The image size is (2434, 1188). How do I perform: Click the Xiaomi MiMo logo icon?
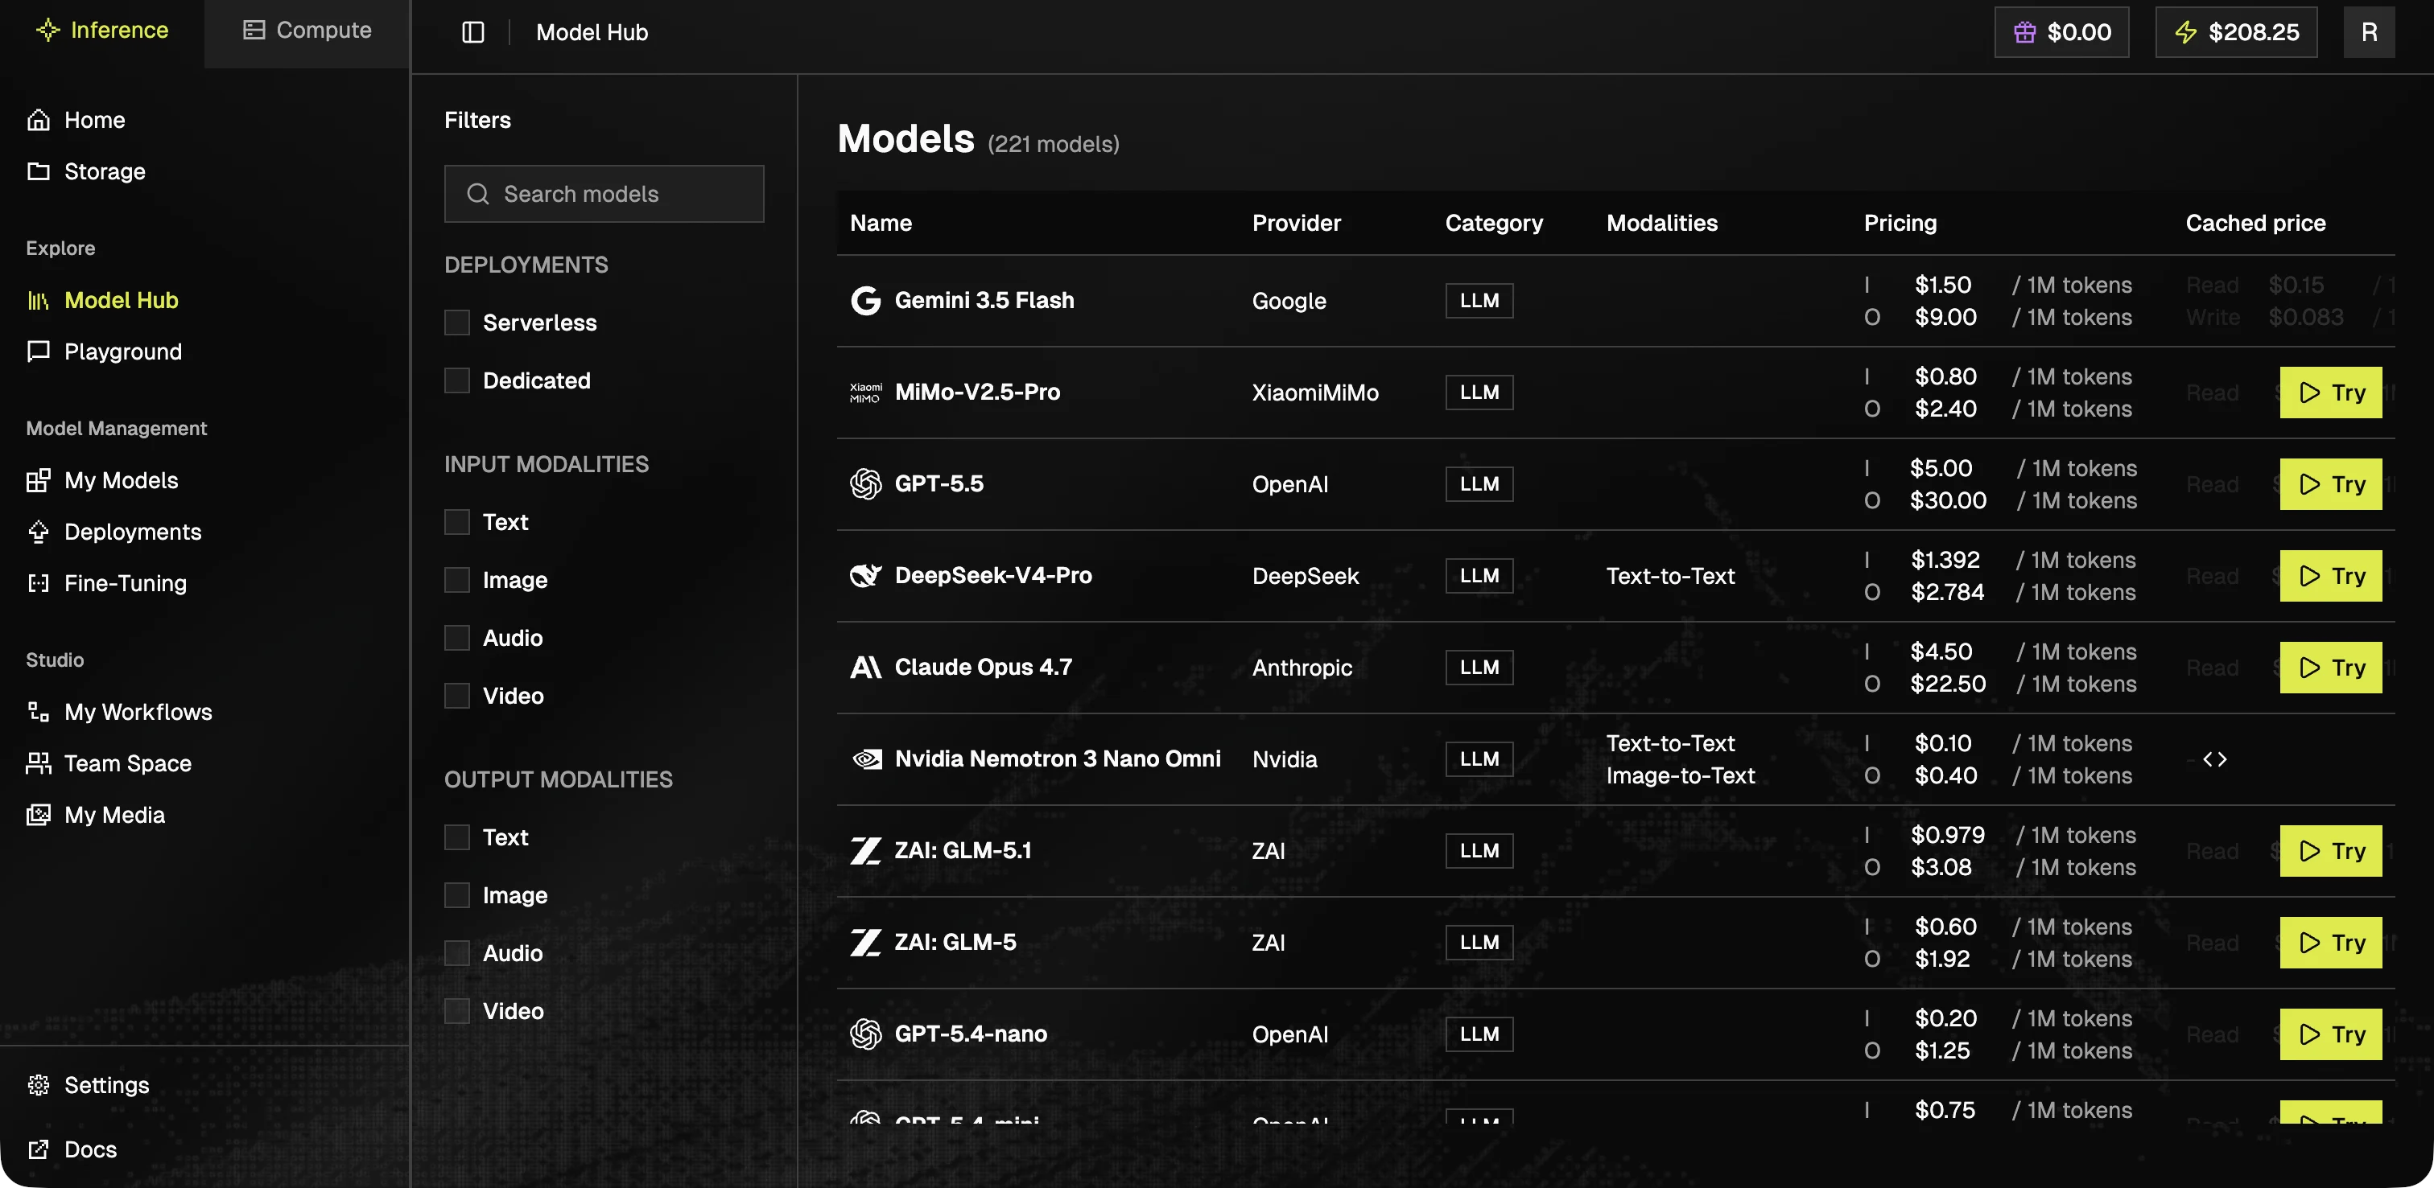click(864, 392)
